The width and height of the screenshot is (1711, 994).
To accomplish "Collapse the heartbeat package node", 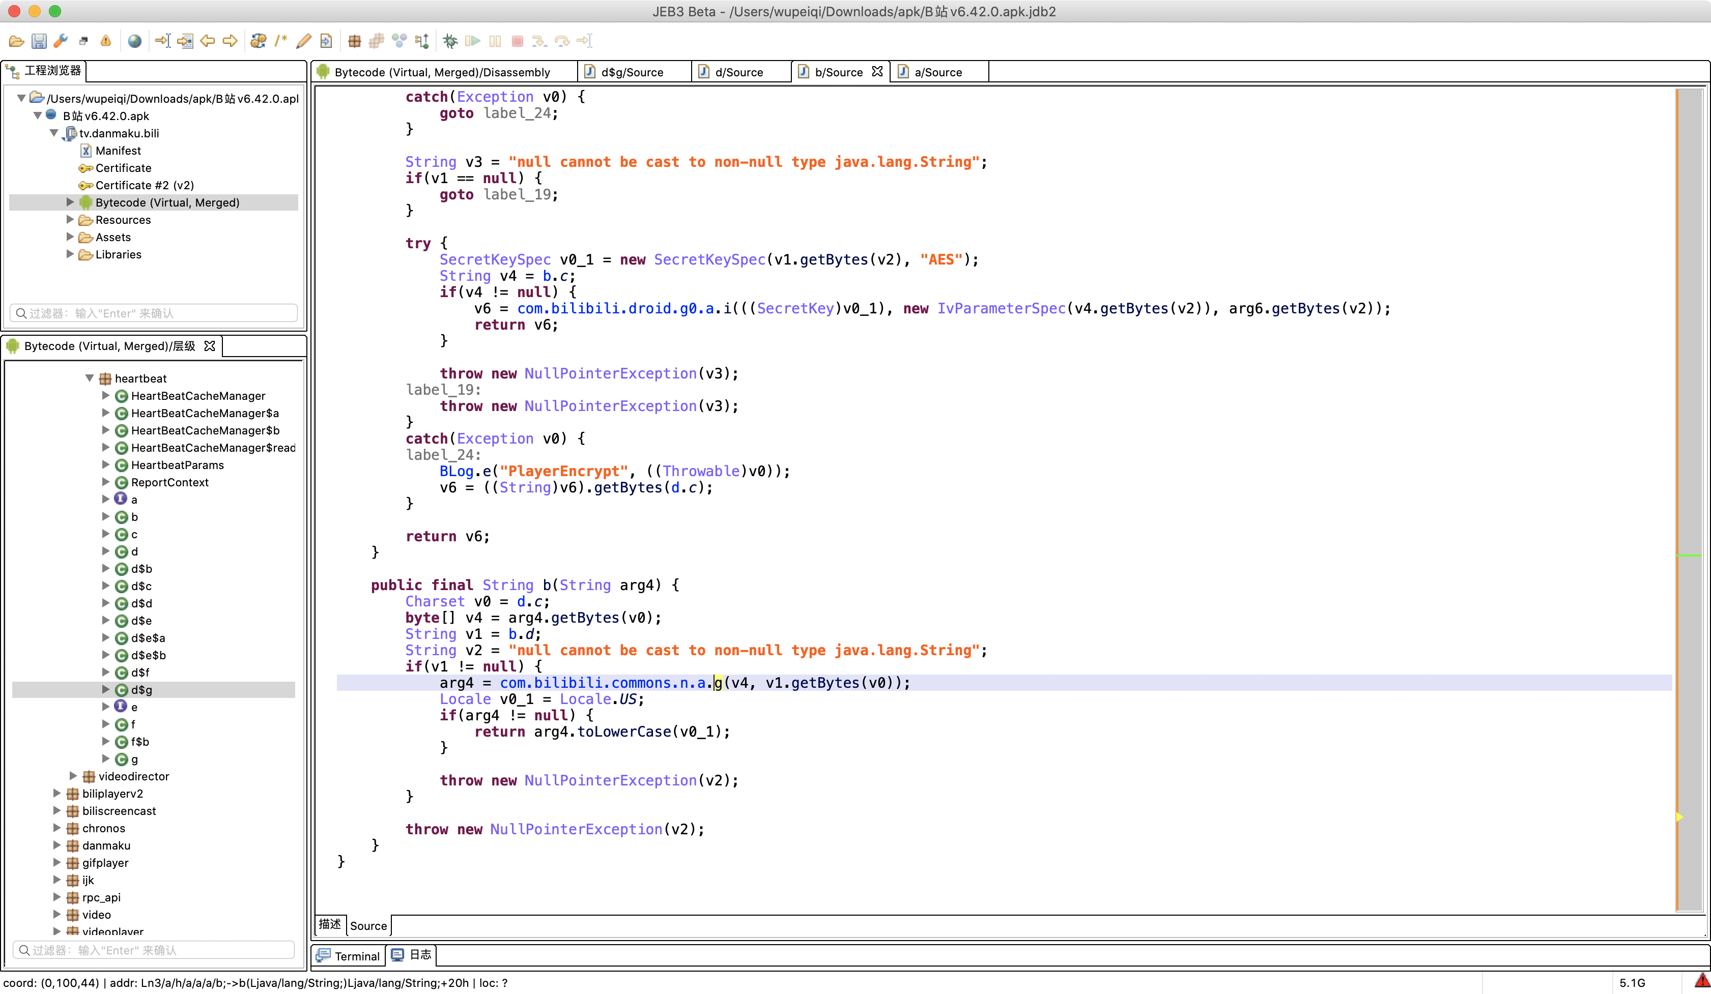I will tap(89, 378).
